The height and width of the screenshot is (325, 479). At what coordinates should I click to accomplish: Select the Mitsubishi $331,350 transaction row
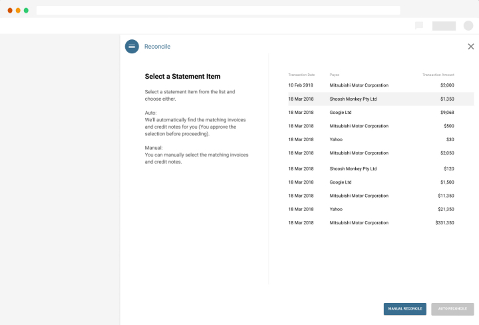pos(371,222)
